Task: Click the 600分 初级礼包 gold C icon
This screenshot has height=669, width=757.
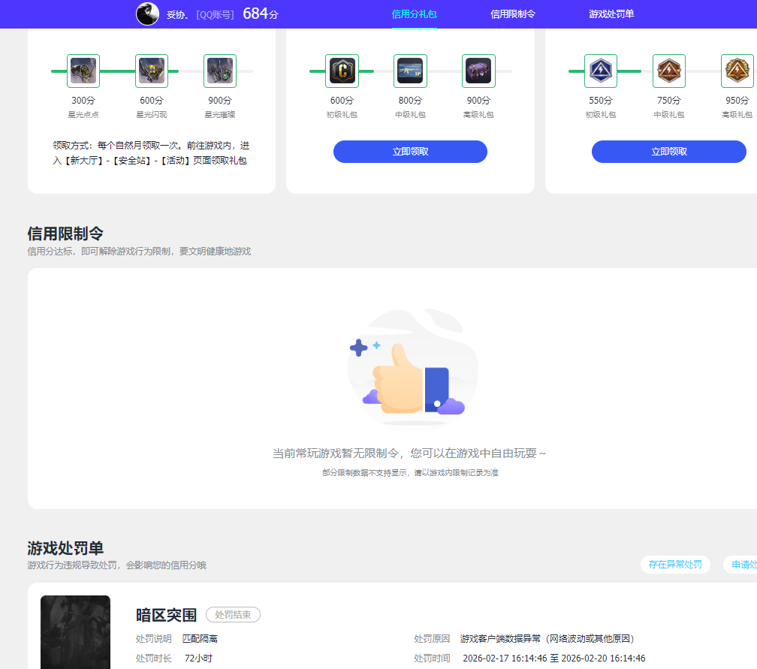Action: [x=342, y=71]
